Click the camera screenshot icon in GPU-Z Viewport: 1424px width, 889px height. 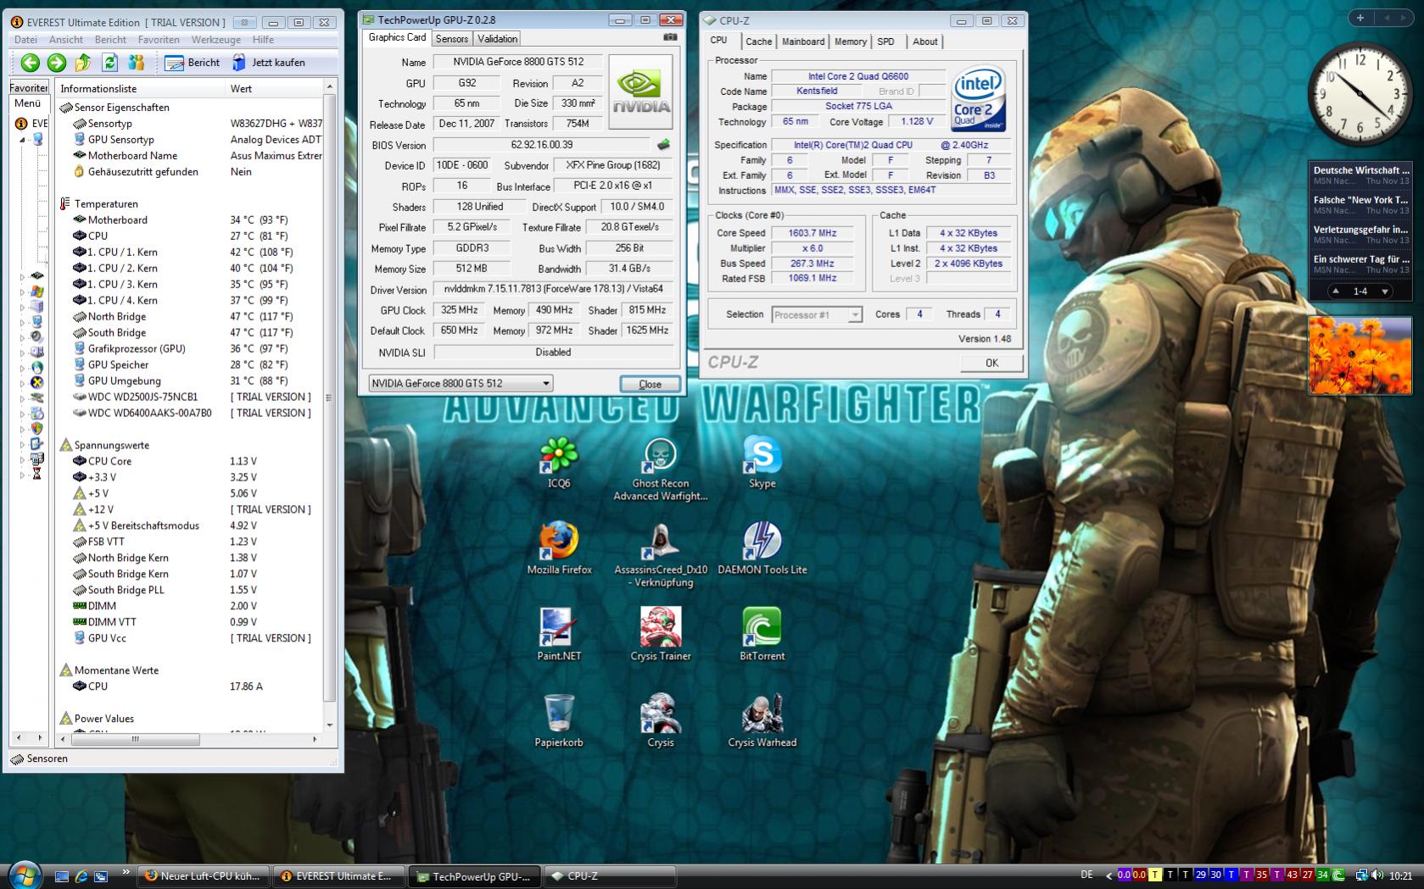(x=670, y=37)
